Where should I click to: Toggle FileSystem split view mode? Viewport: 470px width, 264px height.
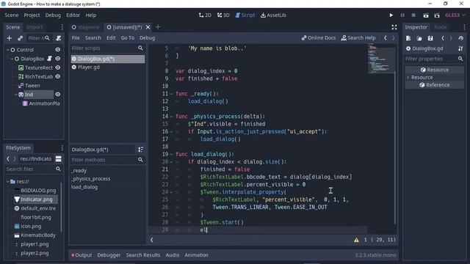coord(59,159)
